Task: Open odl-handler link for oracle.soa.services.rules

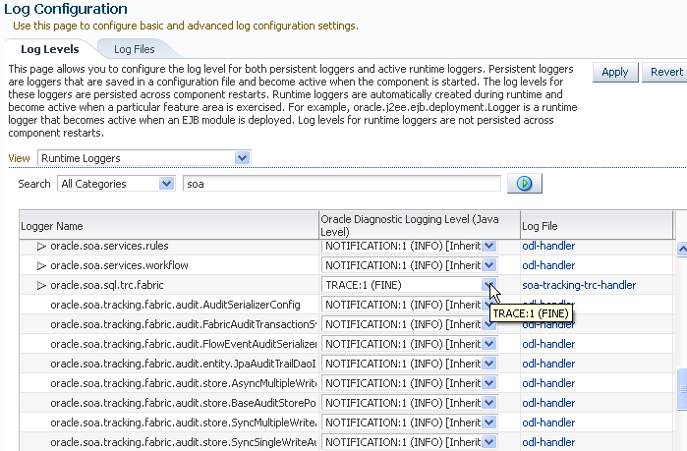Action: pos(548,246)
